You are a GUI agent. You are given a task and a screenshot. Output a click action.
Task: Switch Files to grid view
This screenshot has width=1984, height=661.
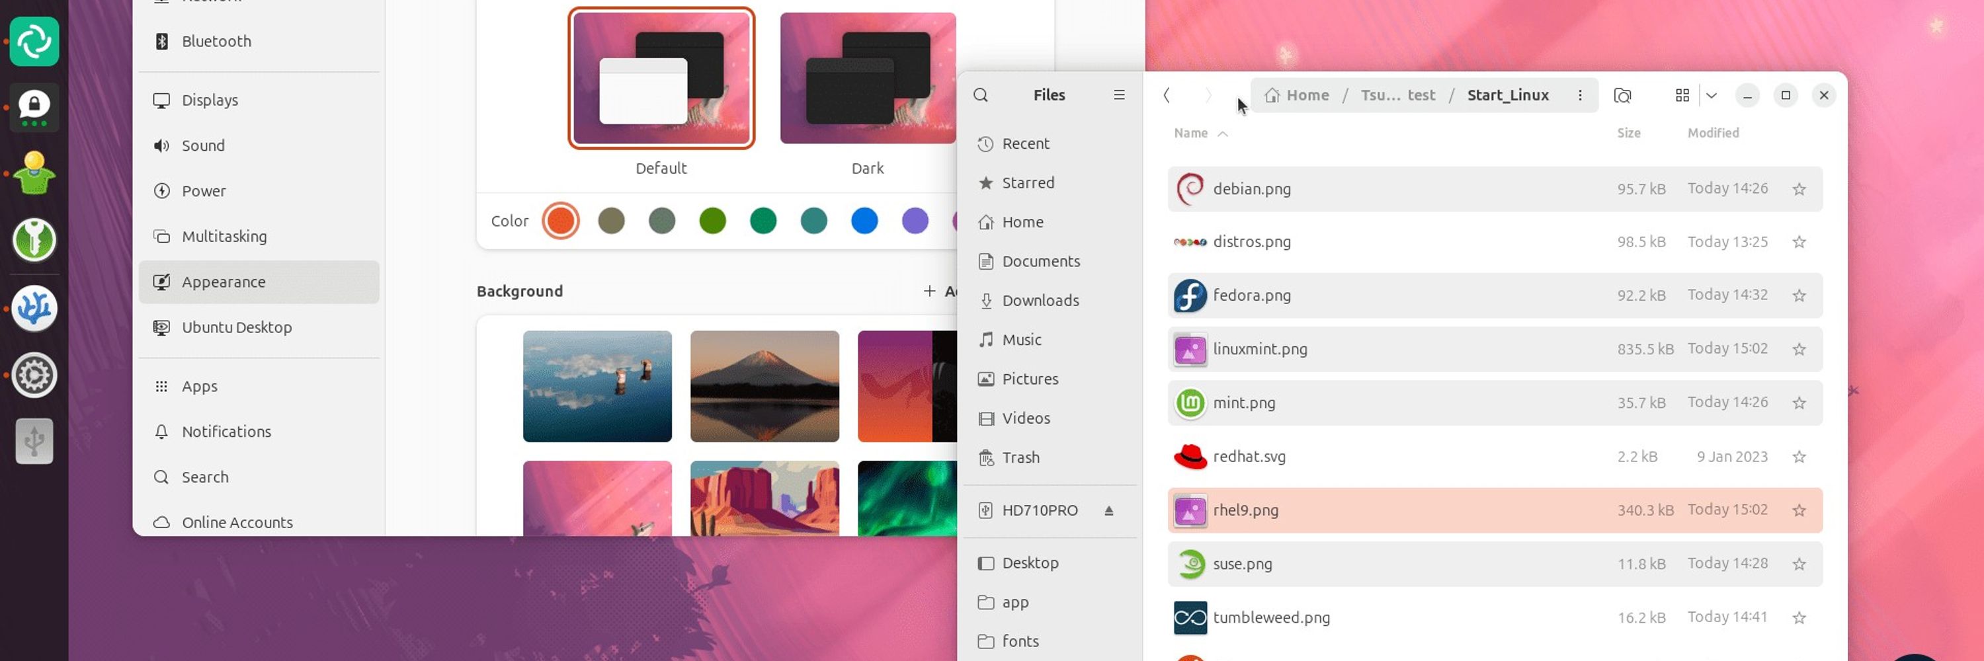[x=1682, y=95]
